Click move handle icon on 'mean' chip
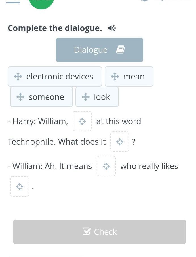 pyautogui.click(x=115, y=77)
